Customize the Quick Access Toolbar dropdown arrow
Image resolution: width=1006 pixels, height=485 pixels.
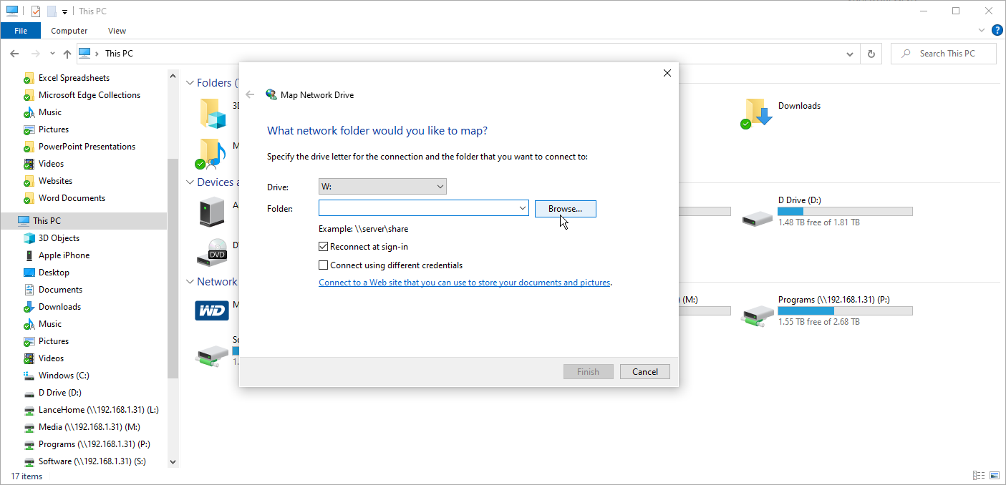click(x=63, y=10)
